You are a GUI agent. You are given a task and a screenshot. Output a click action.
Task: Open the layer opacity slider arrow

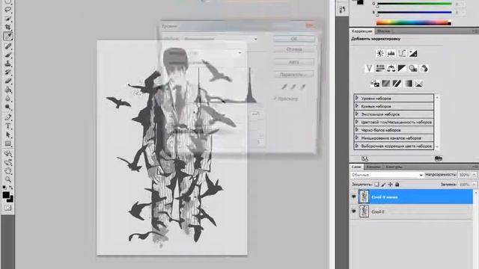pyautogui.click(x=474, y=175)
